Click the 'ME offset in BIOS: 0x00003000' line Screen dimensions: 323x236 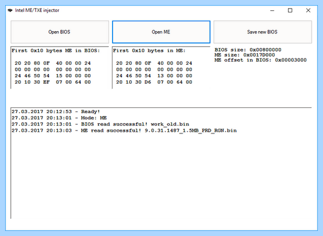(261, 60)
